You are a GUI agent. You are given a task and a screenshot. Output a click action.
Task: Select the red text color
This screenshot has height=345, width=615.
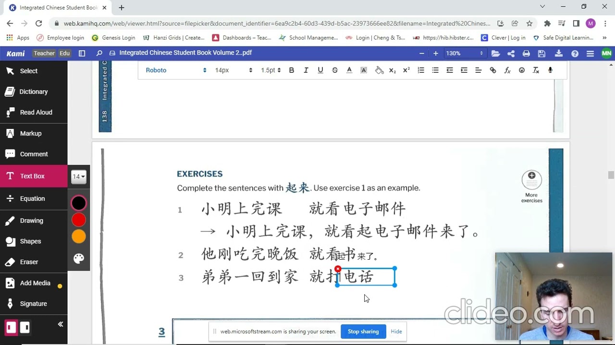79,220
